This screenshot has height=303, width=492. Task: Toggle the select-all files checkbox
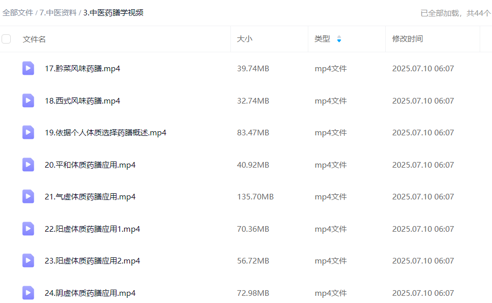(6, 39)
